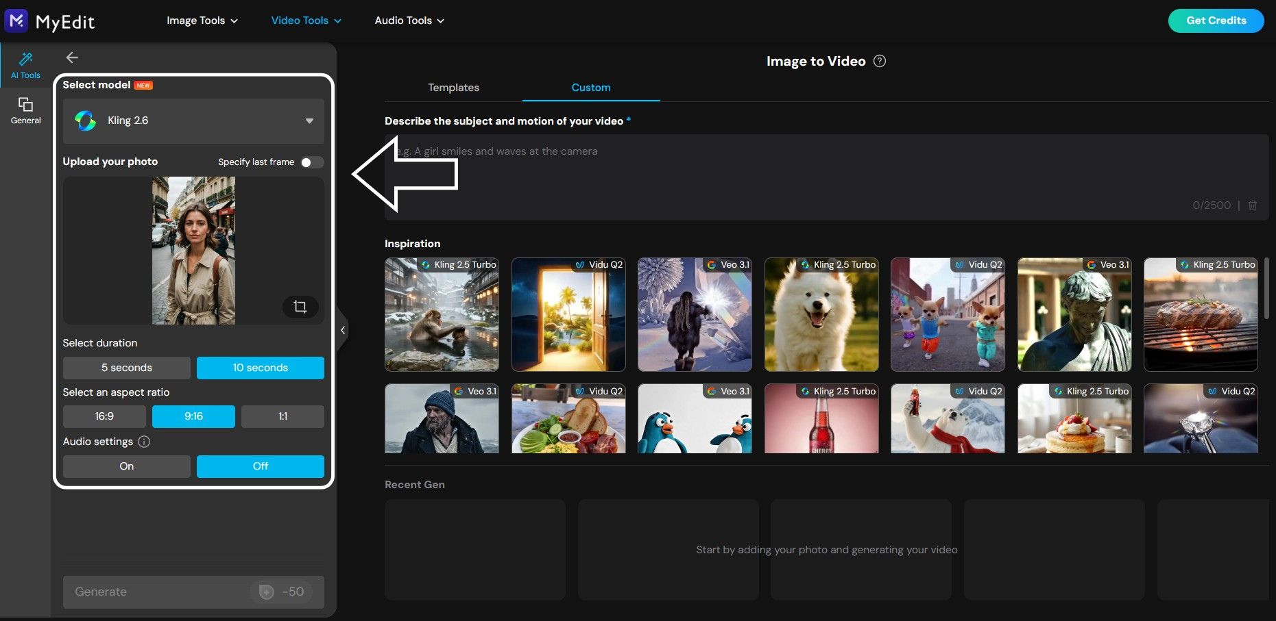The width and height of the screenshot is (1276, 621).
Task: Click the Select model heading
Action: (x=97, y=85)
